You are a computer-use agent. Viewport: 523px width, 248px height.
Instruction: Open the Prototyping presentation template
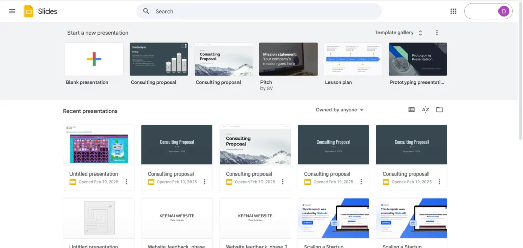pos(418,59)
